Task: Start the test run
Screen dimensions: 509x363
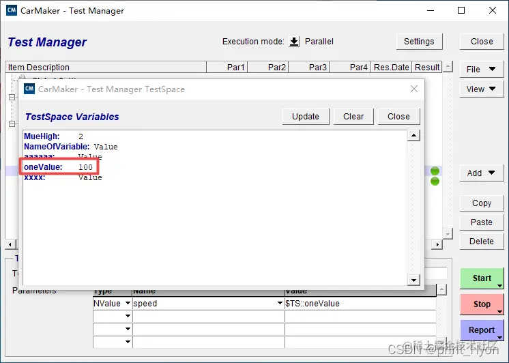Action: (x=482, y=278)
